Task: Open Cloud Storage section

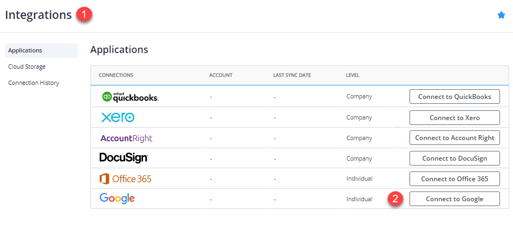Action: [x=27, y=67]
